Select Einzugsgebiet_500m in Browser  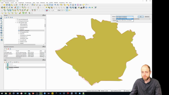coord(24,32)
